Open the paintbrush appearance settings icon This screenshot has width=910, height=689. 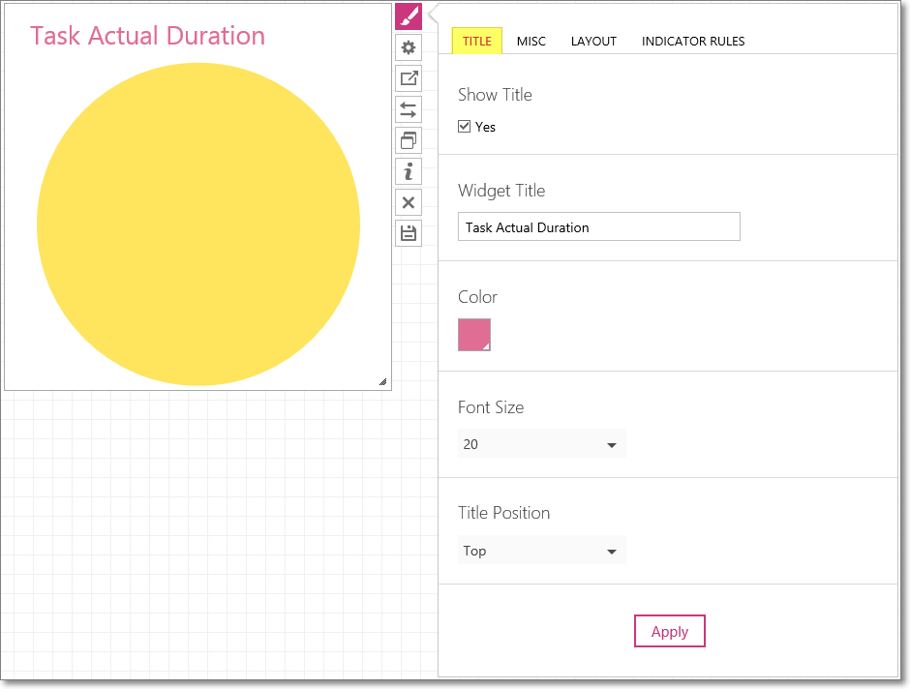409,16
